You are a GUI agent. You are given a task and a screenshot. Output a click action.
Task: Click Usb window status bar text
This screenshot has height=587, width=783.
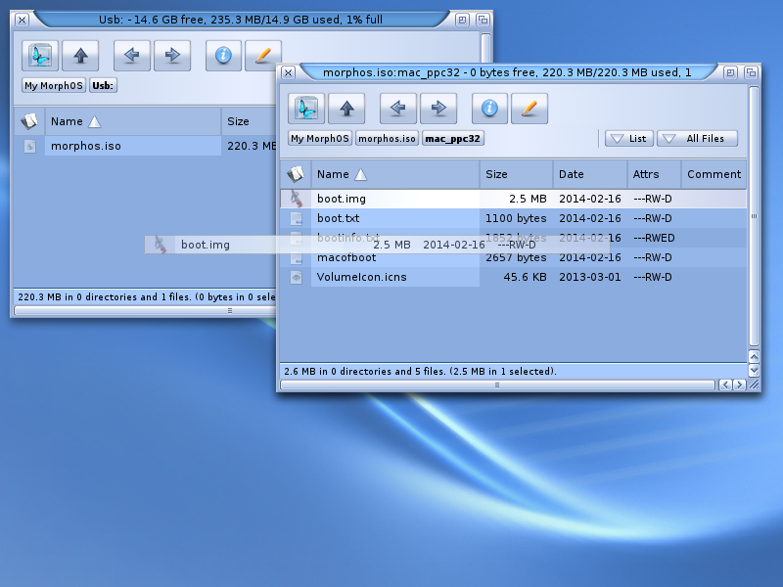click(x=146, y=297)
